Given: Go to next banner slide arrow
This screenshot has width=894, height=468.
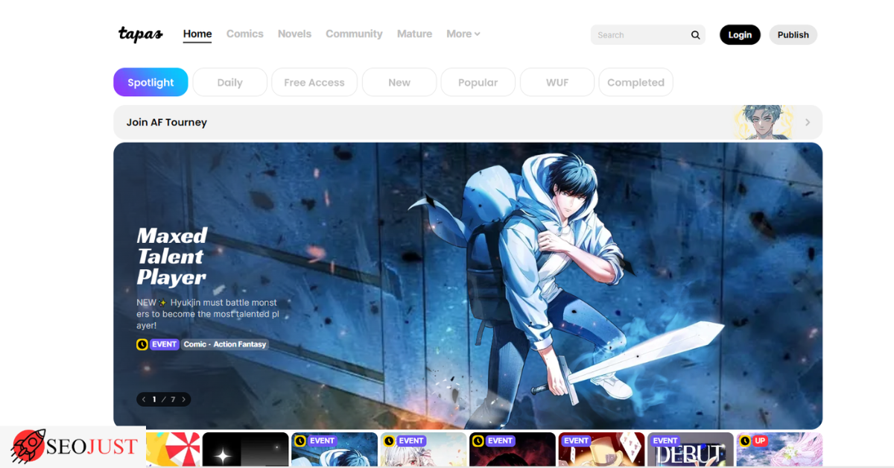Looking at the screenshot, I should 183,399.
